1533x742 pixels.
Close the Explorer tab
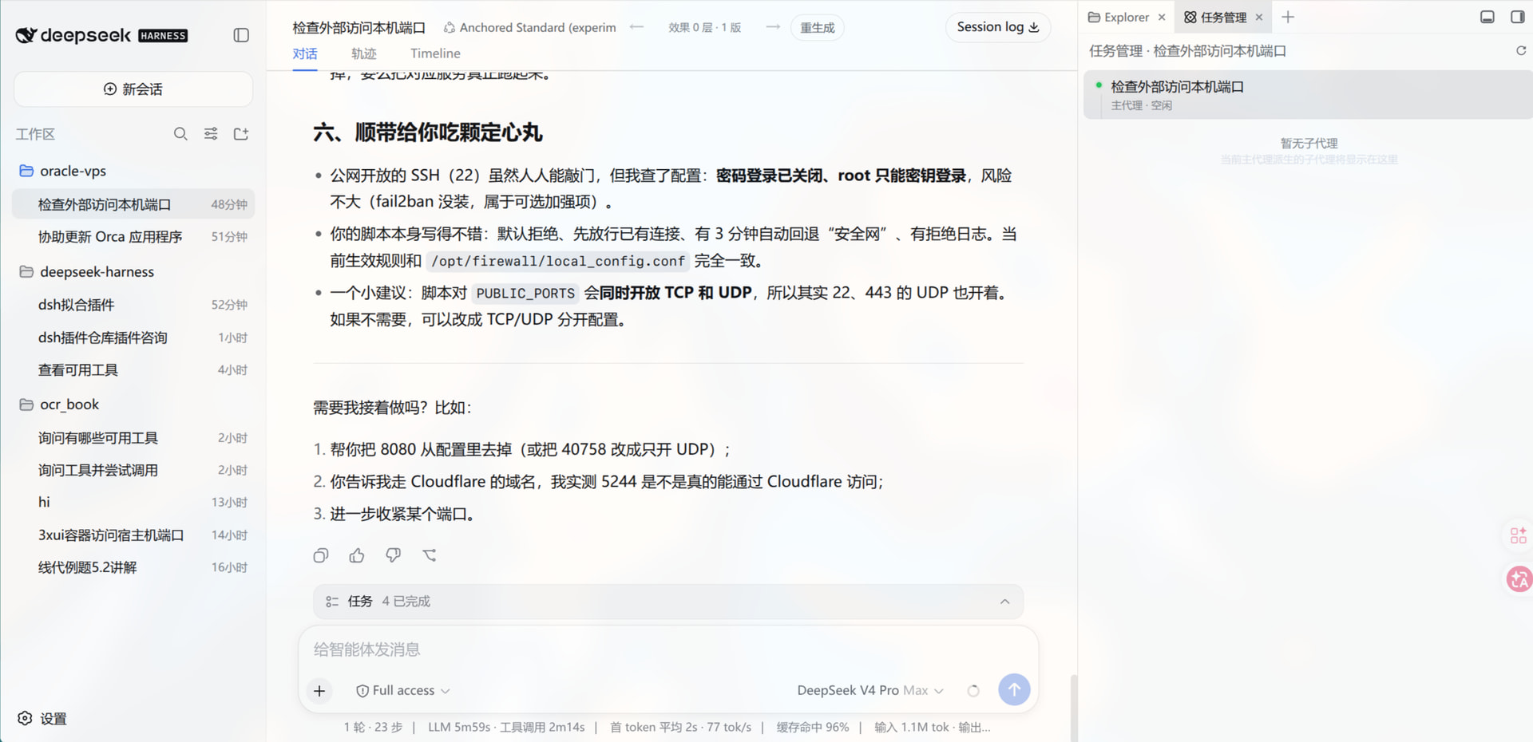point(1162,17)
